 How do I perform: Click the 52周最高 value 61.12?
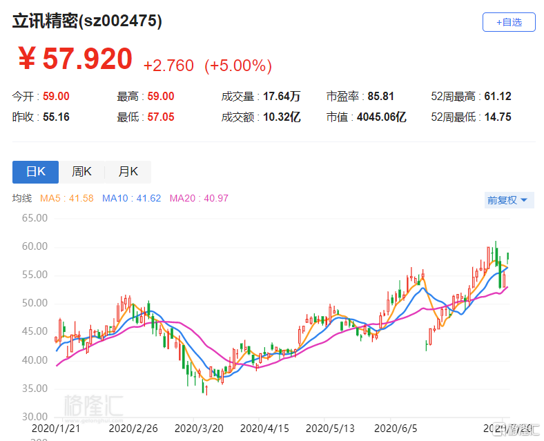click(498, 96)
